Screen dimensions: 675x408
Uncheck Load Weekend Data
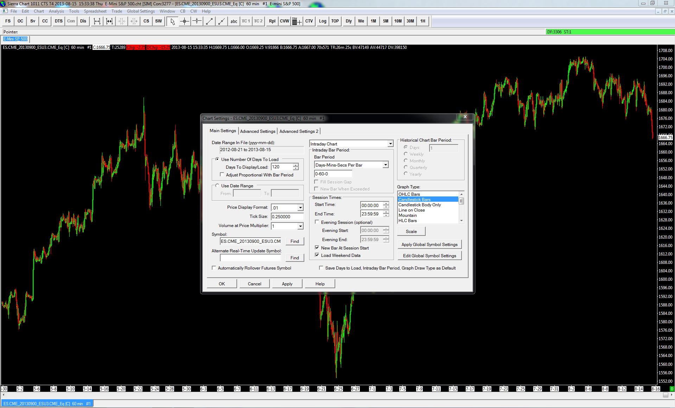(x=317, y=255)
